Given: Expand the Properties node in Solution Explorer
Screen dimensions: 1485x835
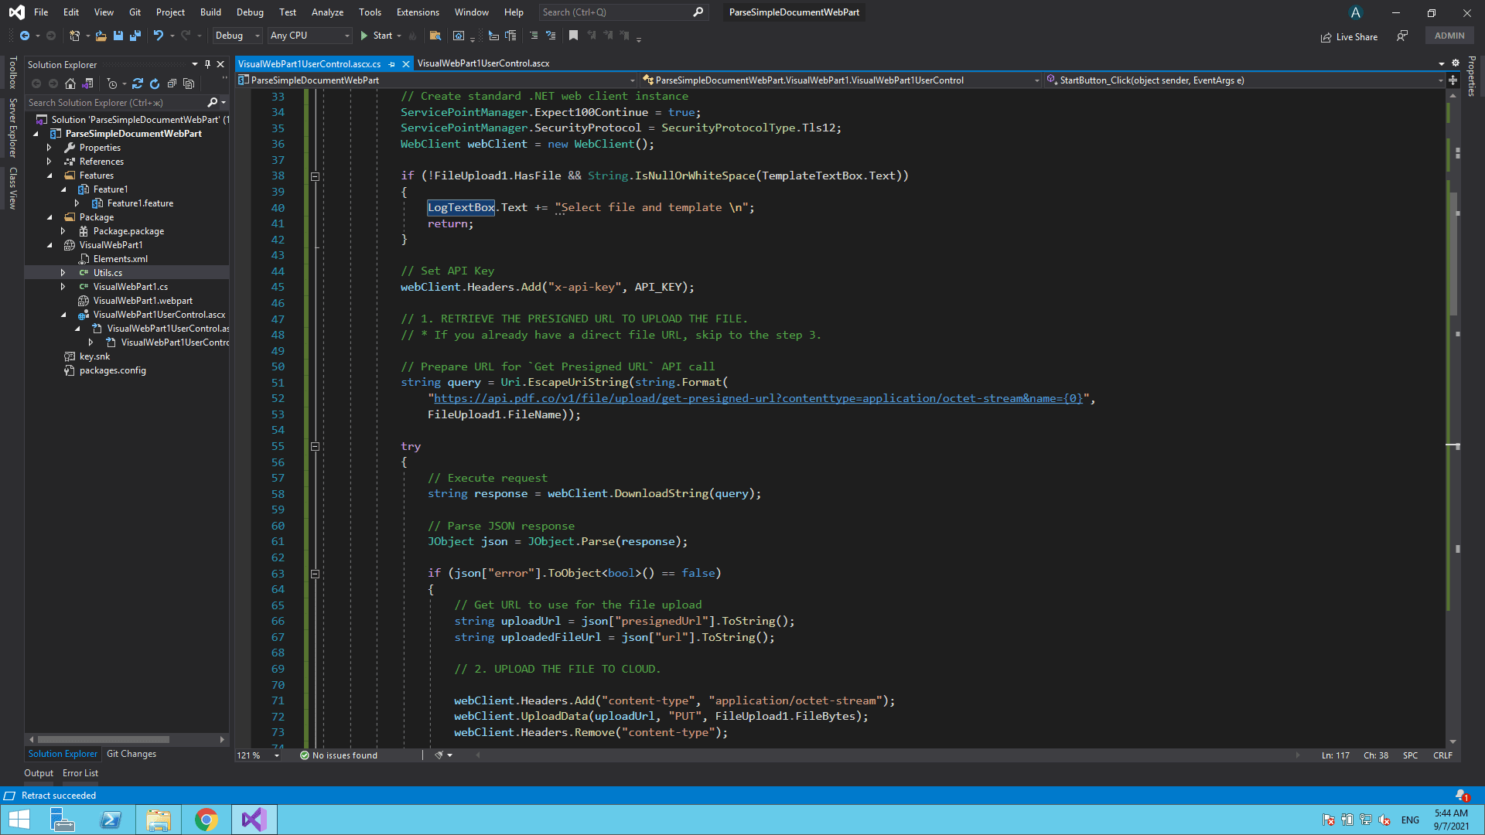Looking at the screenshot, I should (x=49, y=148).
